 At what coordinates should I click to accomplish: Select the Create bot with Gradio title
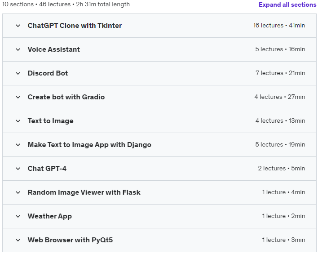(66, 97)
